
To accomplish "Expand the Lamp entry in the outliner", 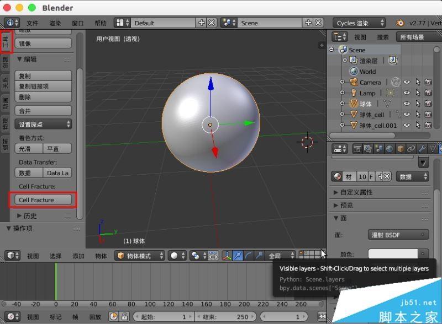I will 342,93.
